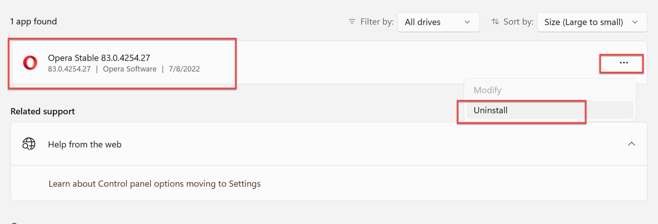Collapse the Help from the web section
This screenshot has width=658, height=224.
click(x=632, y=144)
